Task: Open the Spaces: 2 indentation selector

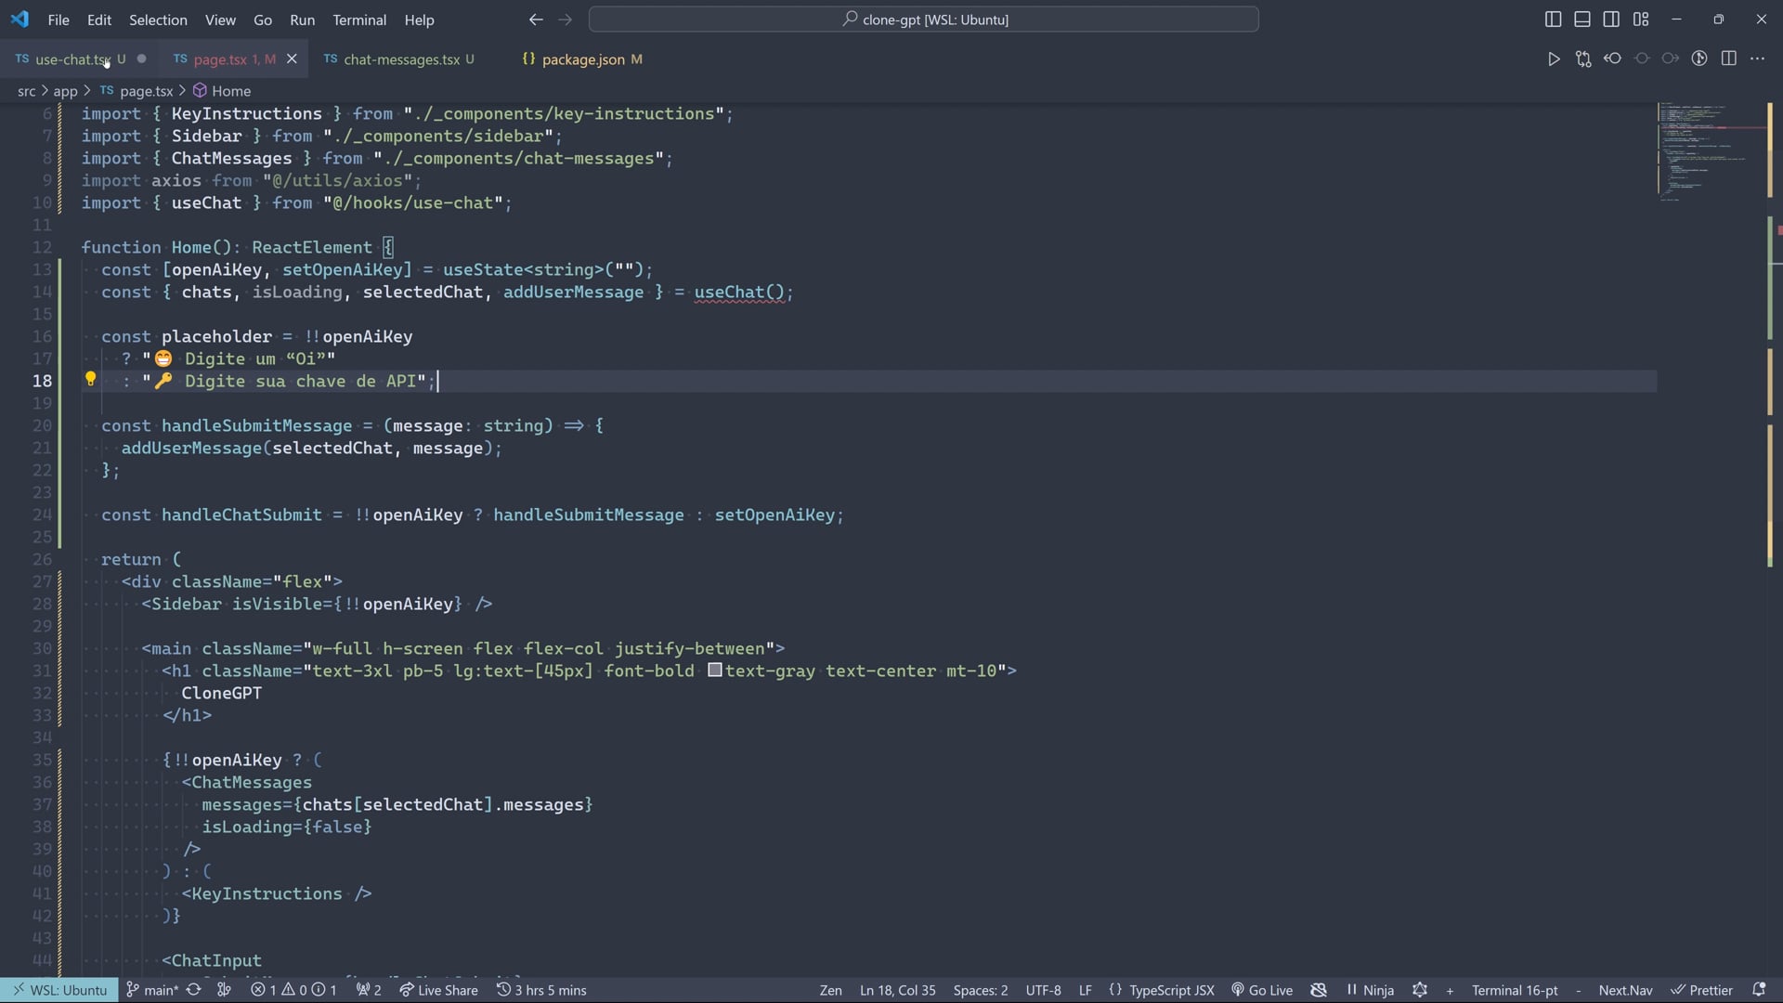Action: (980, 990)
